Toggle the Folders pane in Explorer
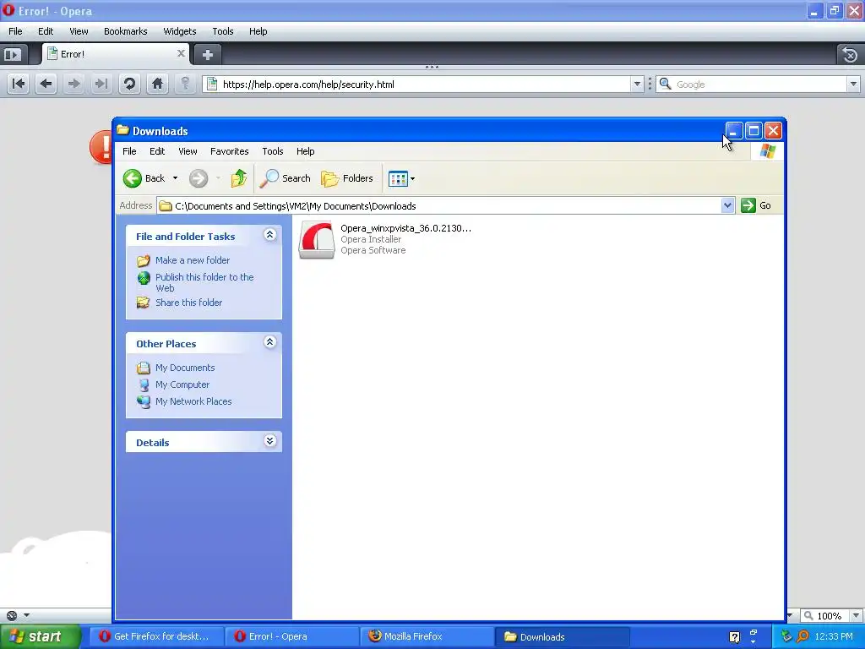This screenshot has height=649, width=865. [x=347, y=178]
